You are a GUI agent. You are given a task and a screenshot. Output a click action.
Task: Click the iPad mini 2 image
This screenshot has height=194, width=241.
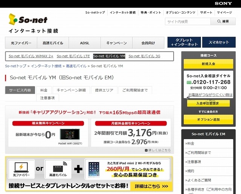coord(94,169)
